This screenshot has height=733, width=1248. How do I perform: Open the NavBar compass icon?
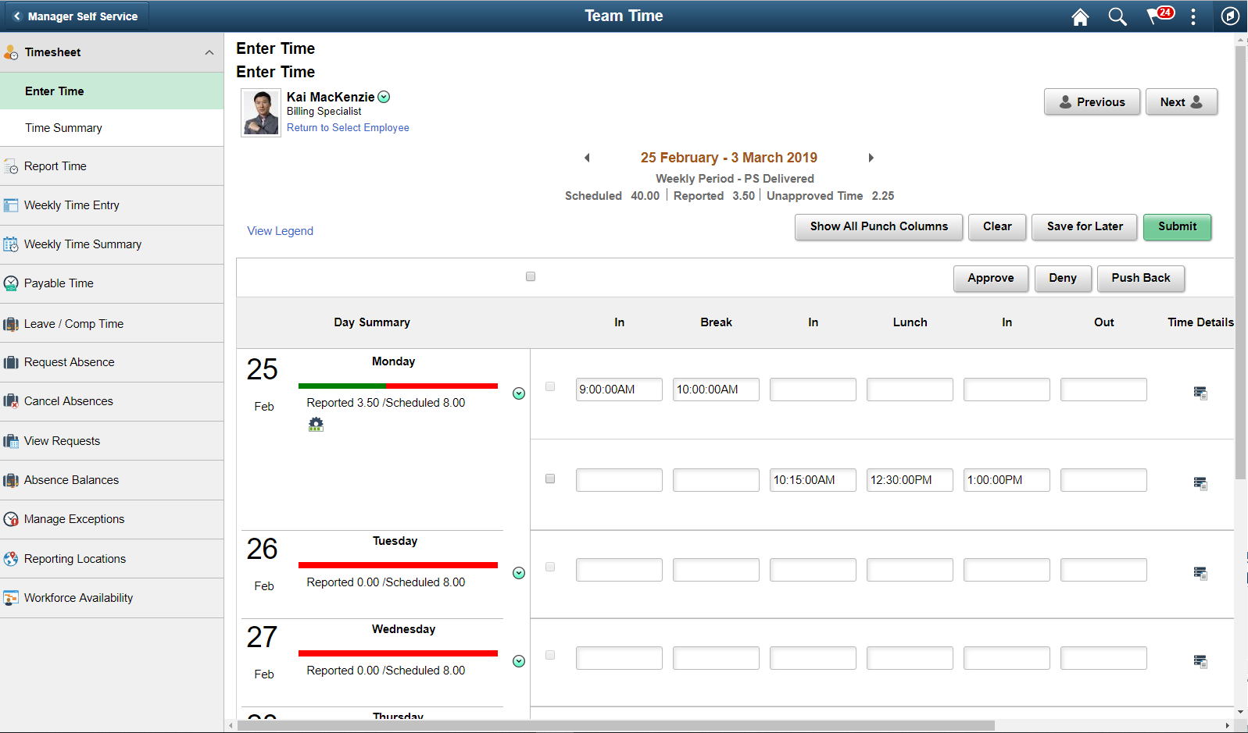point(1230,16)
